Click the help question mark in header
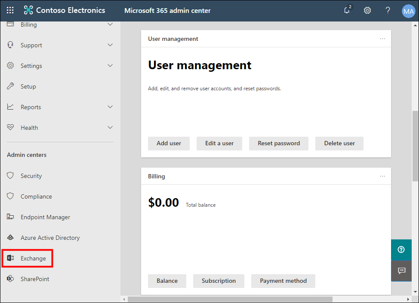The width and height of the screenshot is (419, 303). point(388,10)
